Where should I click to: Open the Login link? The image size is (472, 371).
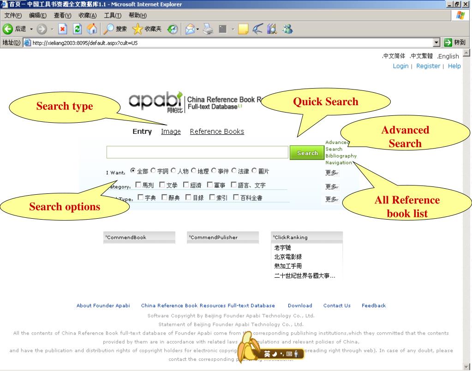click(400, 66)
